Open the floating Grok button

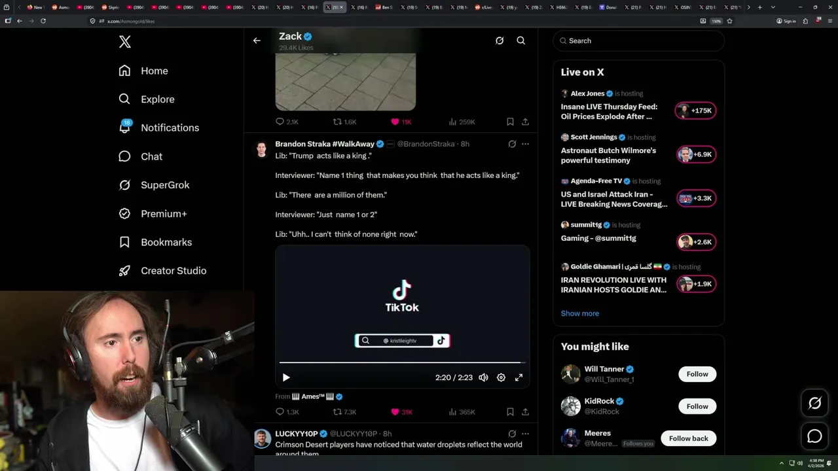tap(814, 404)
